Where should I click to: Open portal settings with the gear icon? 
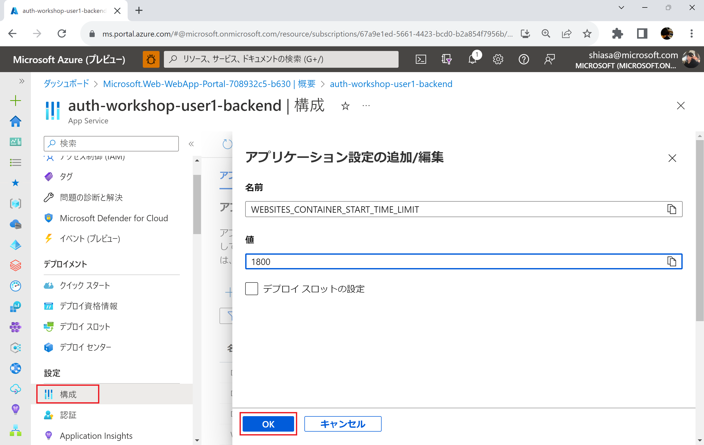click(x=498, y=59)
